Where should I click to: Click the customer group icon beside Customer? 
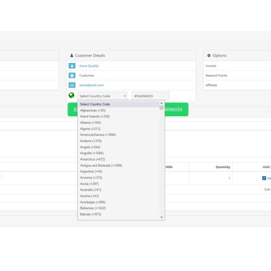[x=72, y=75]
